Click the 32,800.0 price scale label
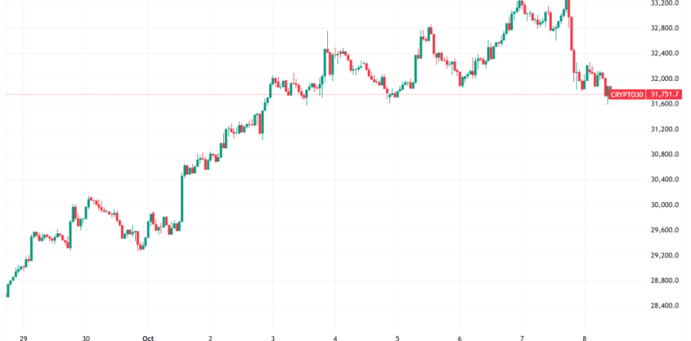The height and width of the screenshot is (341, 691). pos(665,29)
